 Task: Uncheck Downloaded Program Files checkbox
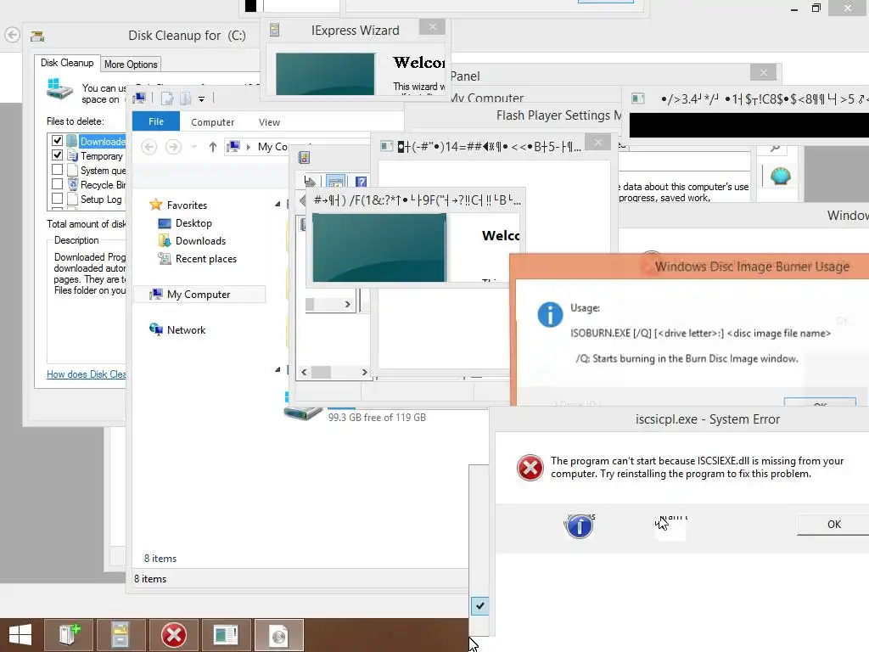point(57,141)
